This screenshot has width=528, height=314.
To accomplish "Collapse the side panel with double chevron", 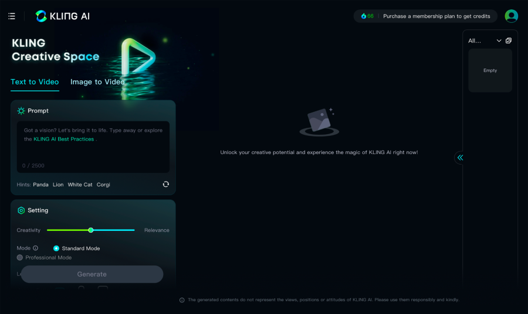I will pyautogui.click(x=460, y=158).
